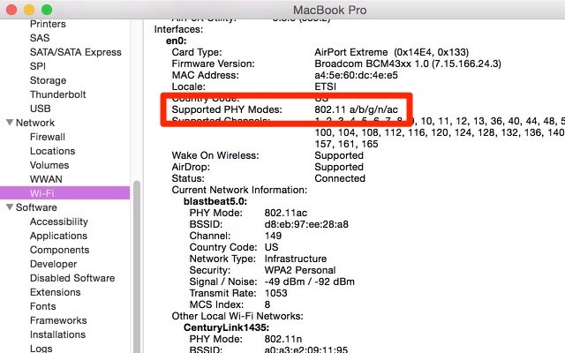Select the Network category heading
The width and height of the screenshot is (565, 353).
pos(35,123)
